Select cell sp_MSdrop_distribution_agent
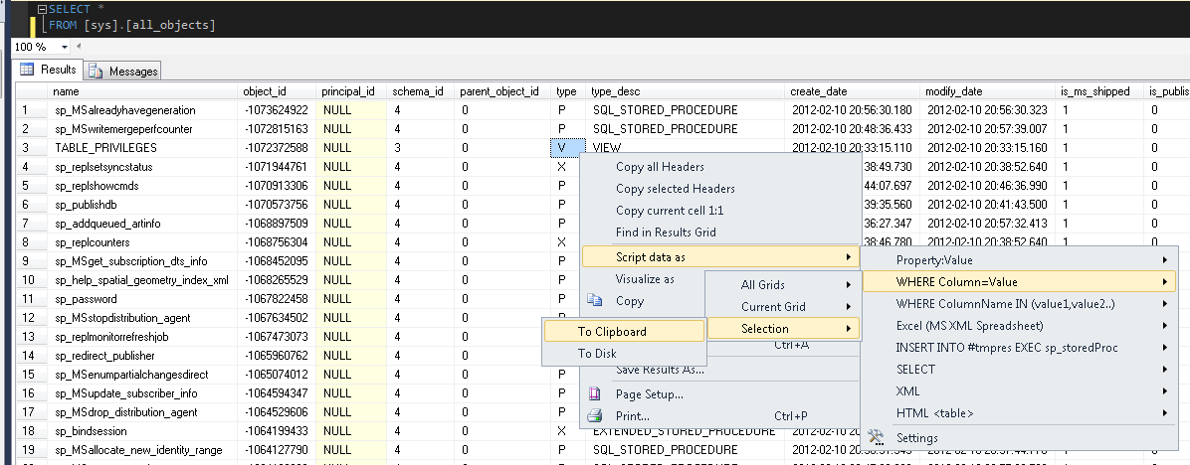The width and height of the screenshot is (1190, 465). click(x=143, y=412)
